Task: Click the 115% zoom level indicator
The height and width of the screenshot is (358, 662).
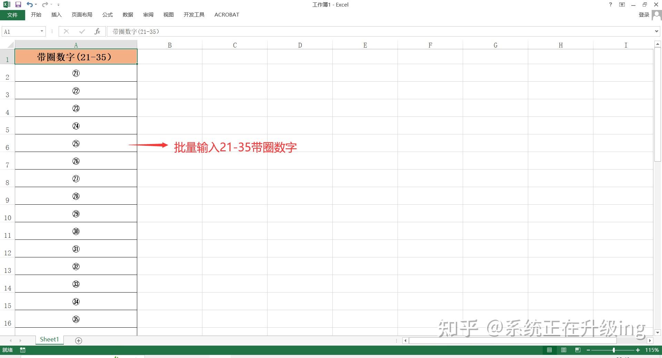Action: click(x=652, y=350)
